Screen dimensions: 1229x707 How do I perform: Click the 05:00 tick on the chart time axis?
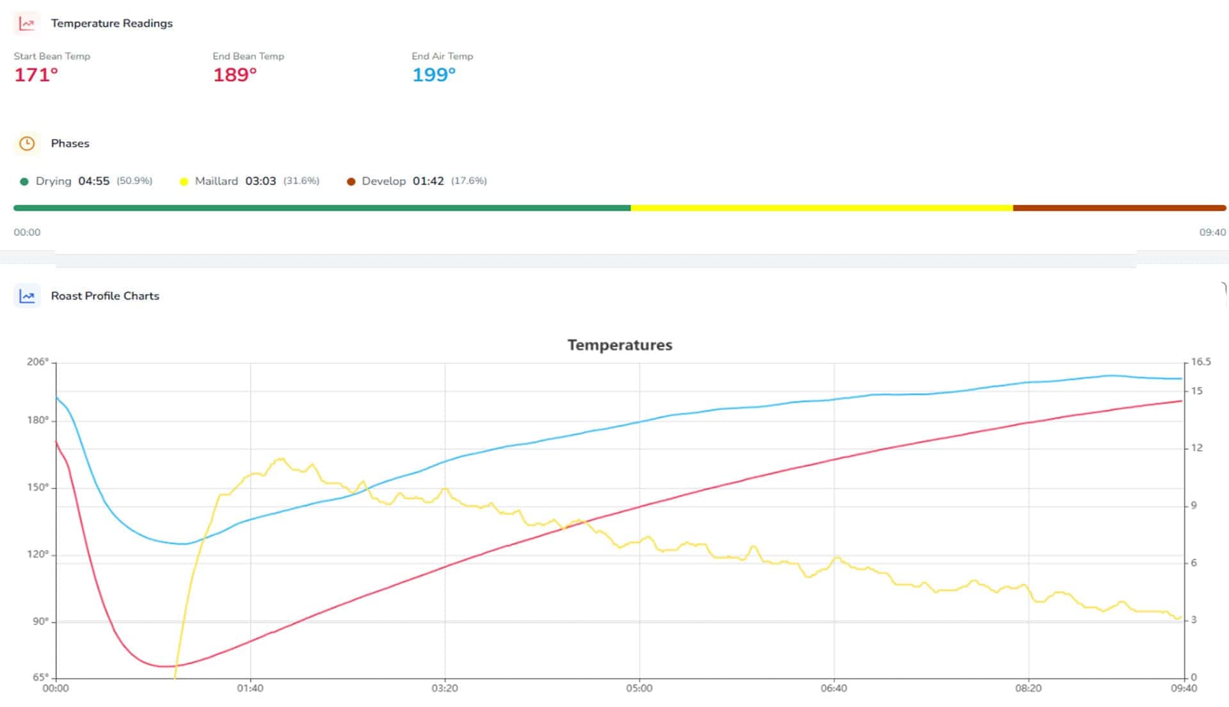coord(639,688)
